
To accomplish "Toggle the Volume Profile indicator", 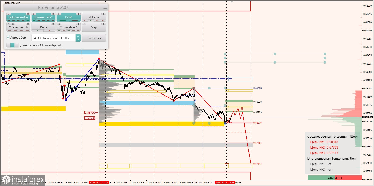I will click(18, 17).
